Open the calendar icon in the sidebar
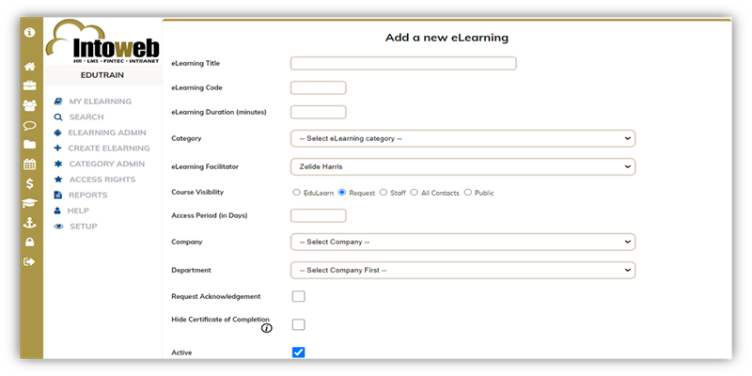Image resolution: width=752 pixels, height=376 pixels. click(29, 164)
